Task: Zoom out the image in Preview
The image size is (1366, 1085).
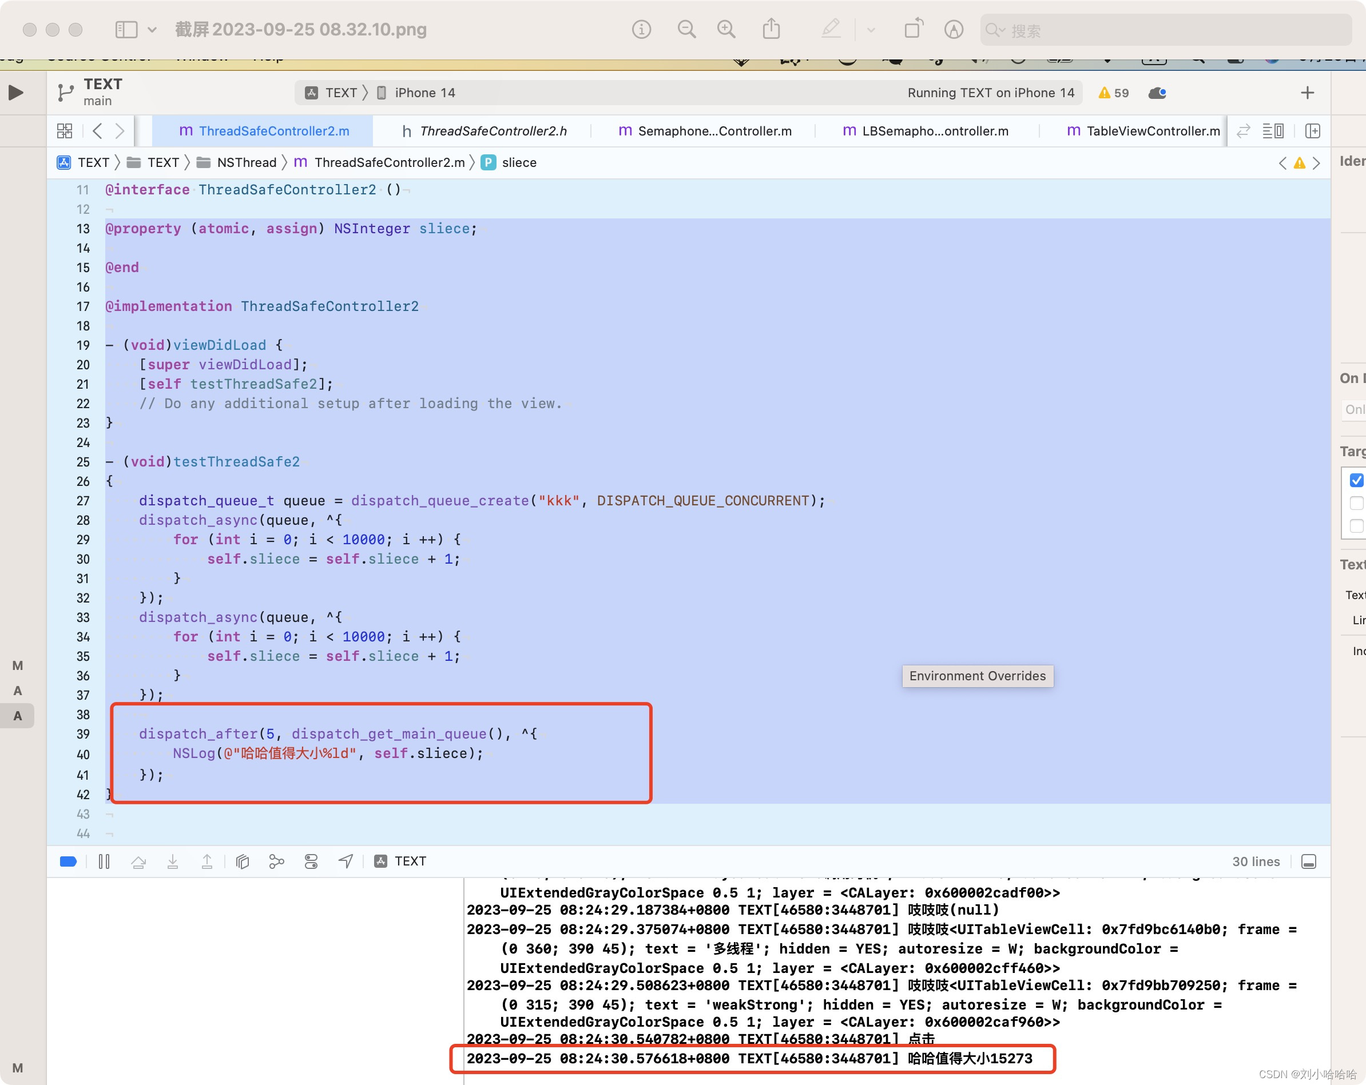Action: pyautogui.click(x=687, y=29)
